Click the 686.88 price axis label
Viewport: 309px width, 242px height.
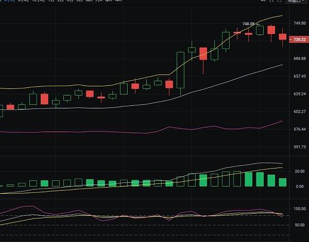(x=300, y=59)
